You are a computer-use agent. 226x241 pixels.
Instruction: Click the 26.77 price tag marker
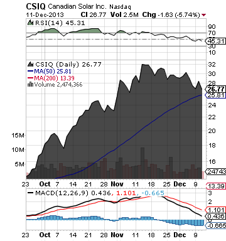(215, 89)
